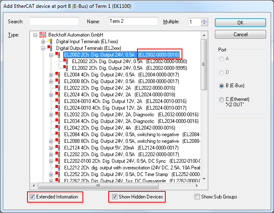274x213 pixels.
Task: Click terminal icon beside EL2124 5V, 20mA entry
Action: [58, 148]
